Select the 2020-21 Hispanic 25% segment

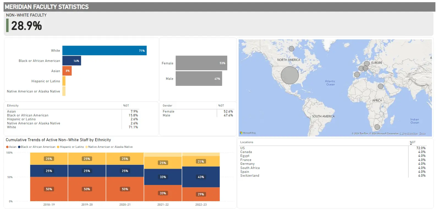coord(125,159)
